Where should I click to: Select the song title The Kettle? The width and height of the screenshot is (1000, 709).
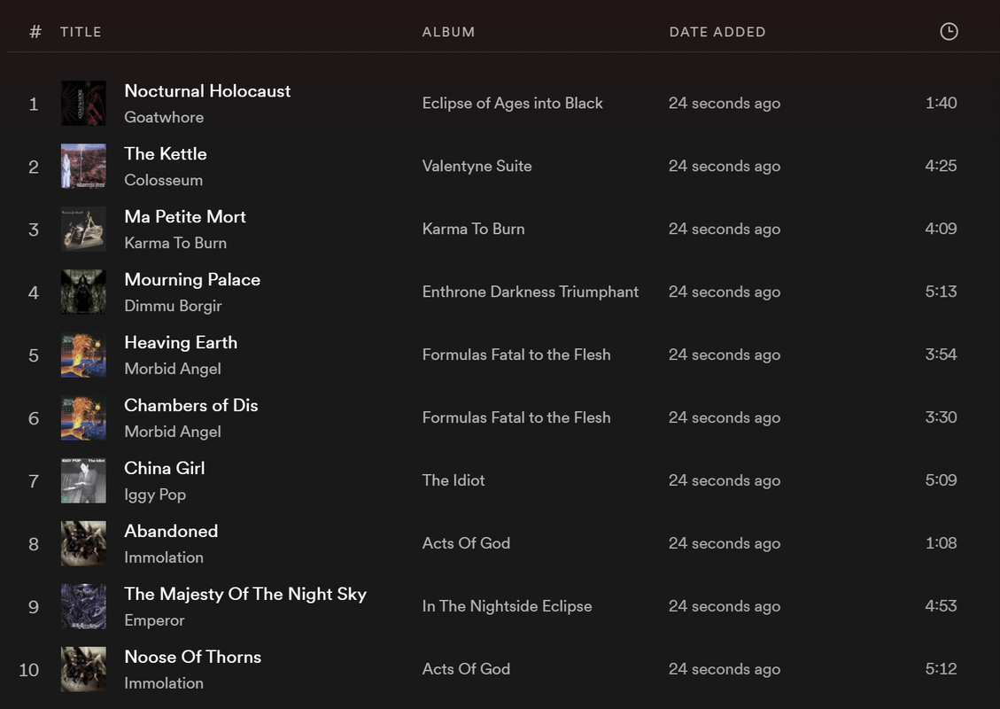(x=165, y=154)
